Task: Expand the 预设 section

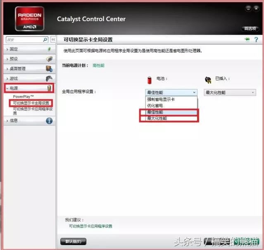Action: coord(29,59)
